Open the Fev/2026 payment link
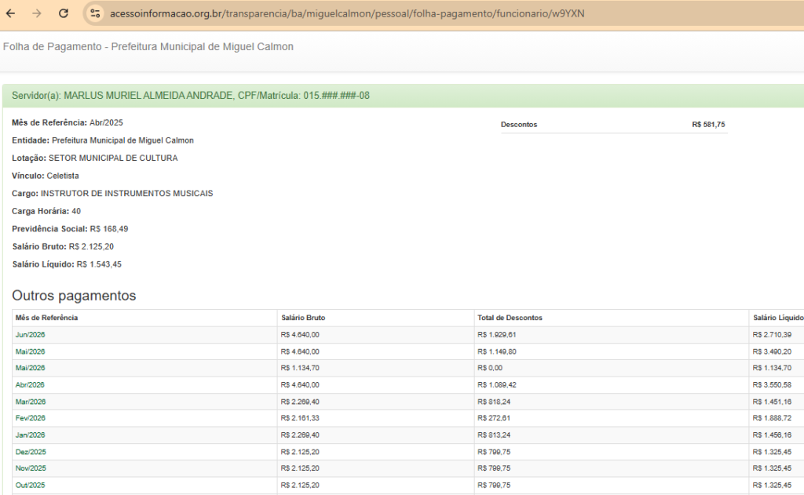 click(31, 418)
